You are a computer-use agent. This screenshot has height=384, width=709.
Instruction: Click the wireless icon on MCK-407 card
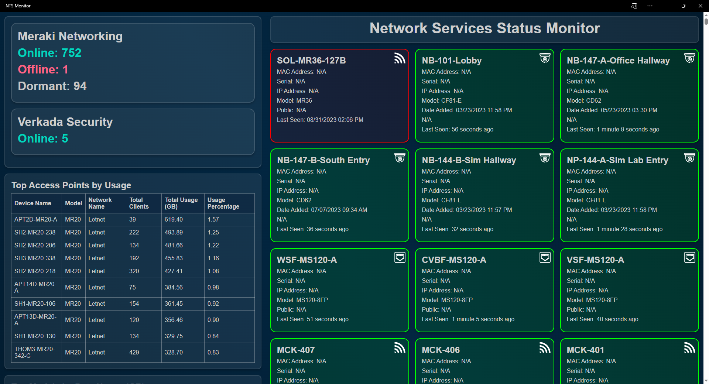tap(400, 348)
